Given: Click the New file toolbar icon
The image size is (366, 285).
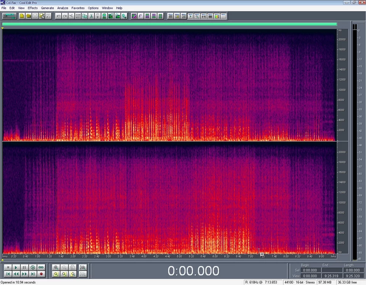Looking at the screenshot, I should click(22, 16).
